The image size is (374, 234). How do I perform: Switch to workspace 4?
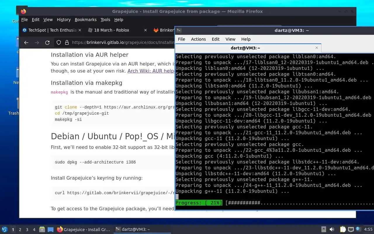[x=34, y=230]
